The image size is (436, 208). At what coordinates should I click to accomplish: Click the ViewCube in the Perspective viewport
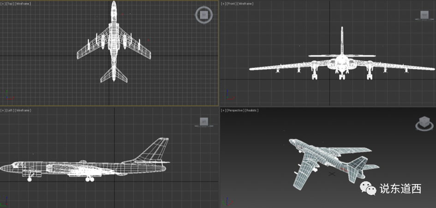(423, 123)
